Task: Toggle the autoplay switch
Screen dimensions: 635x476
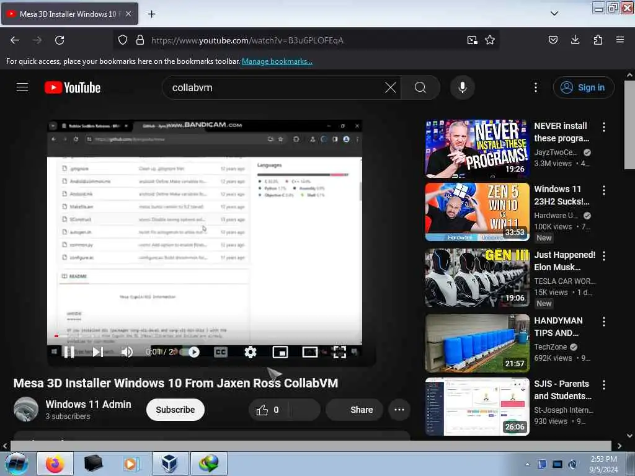Action: pos(190,352)
